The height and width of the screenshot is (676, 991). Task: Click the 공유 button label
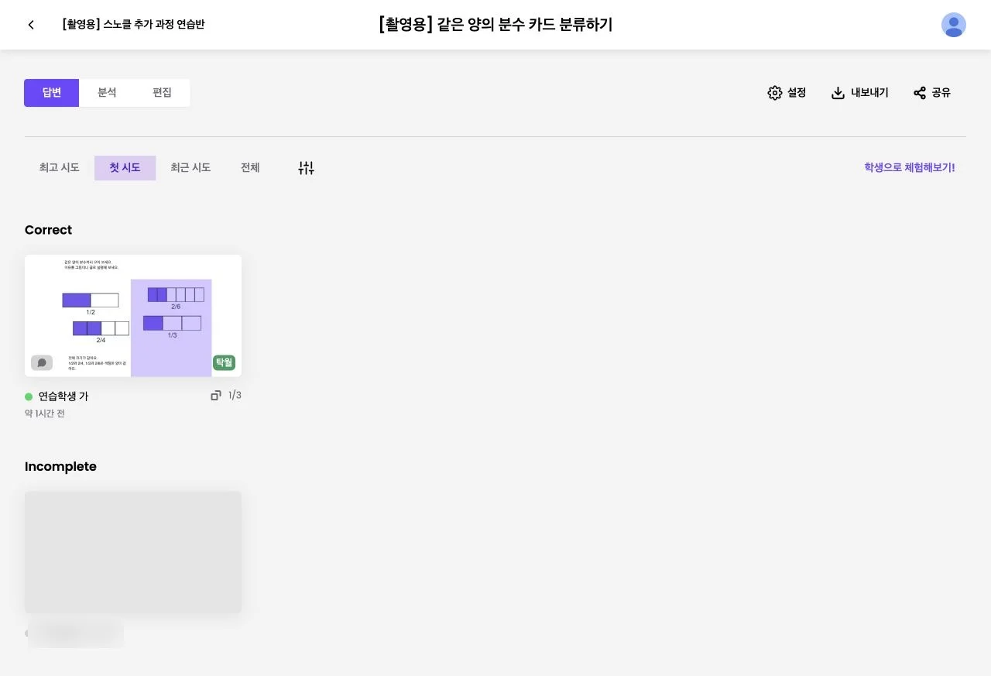pyautogui.click(x=941, y=93)
